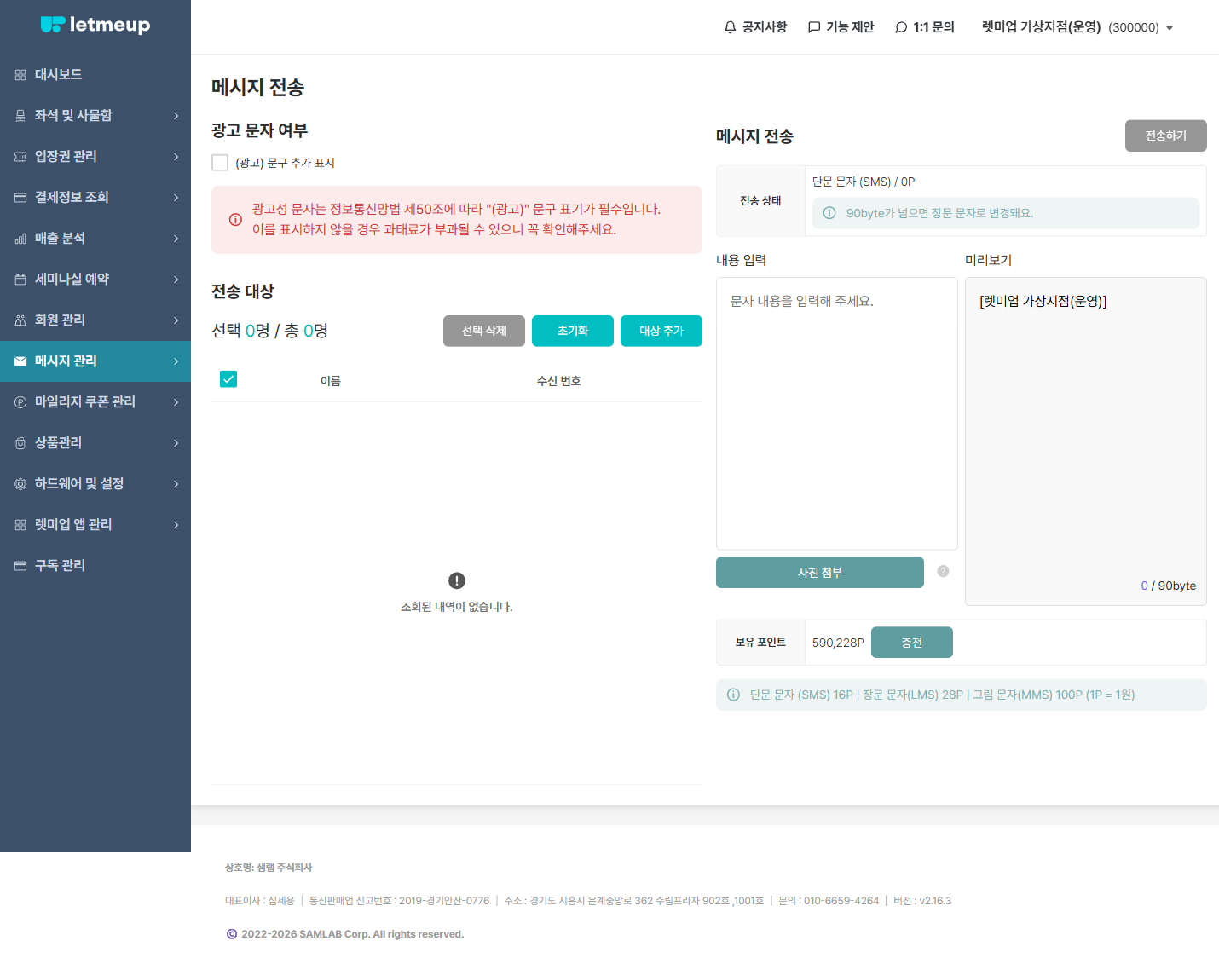Click the 수신 번호 column header
This screenshot has height=975, width=1219.
(x=559, y=381)
